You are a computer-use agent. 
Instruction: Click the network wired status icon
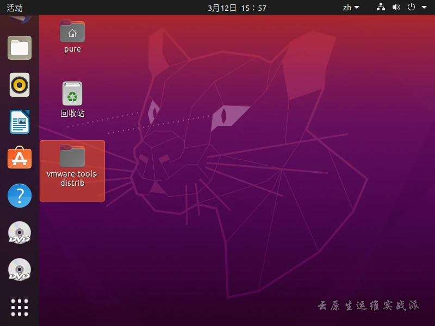point(381,7)
